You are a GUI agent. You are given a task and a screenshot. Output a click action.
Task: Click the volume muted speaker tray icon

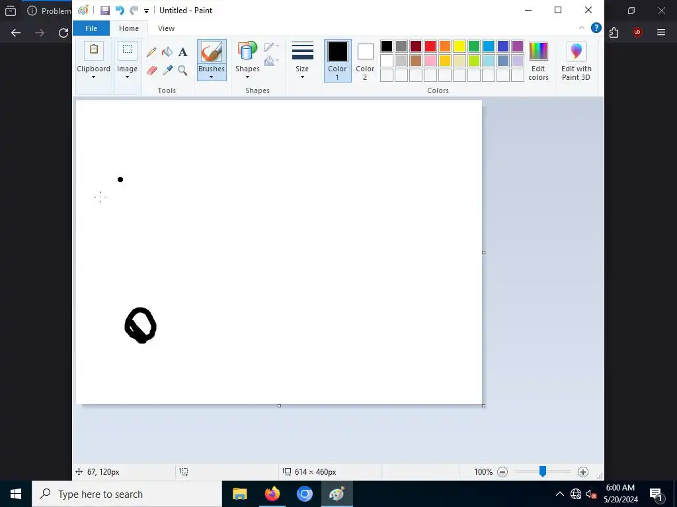pyautogui.click(x=591, y=494)
